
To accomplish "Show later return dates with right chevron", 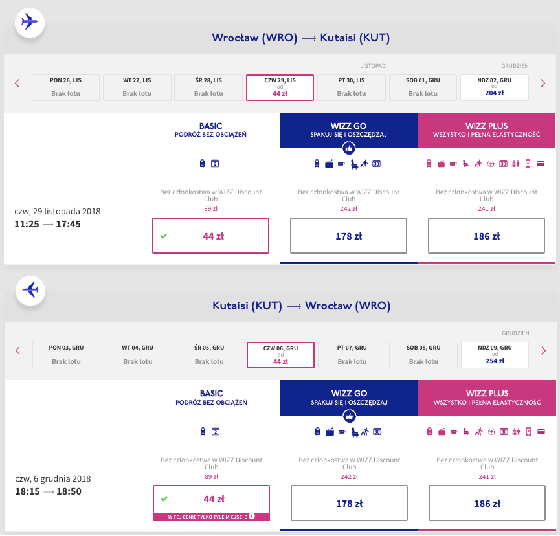I will 544,351.
